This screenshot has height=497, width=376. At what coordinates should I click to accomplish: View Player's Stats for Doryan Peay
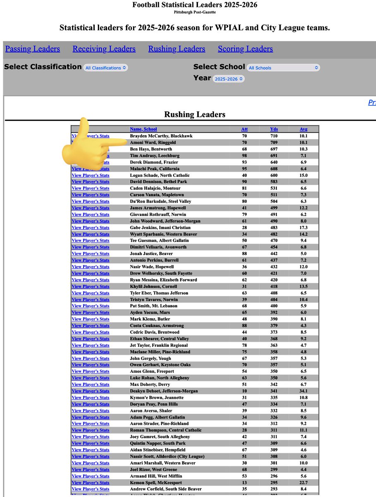pos(90,404)
